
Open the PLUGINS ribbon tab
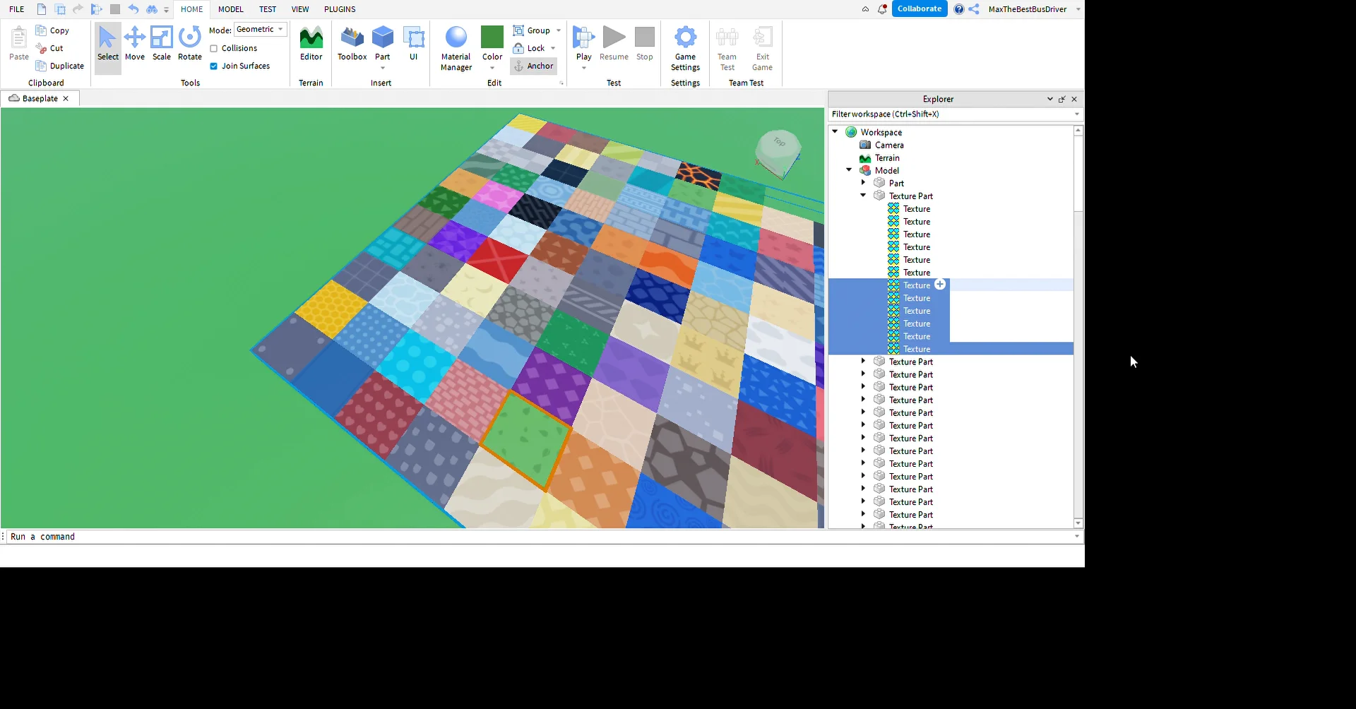tap(340, 9)
